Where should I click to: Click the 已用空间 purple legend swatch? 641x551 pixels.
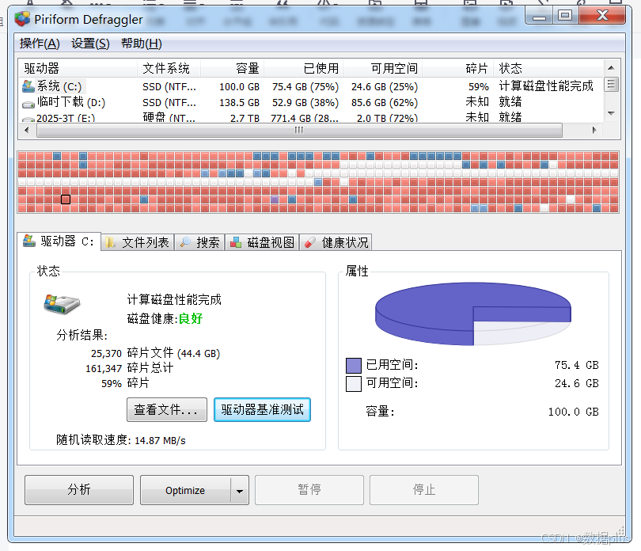point(354,365)
